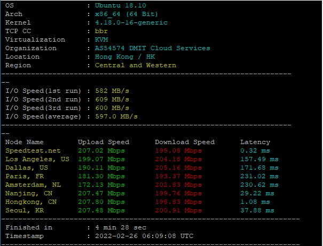Click Paris upload '181.30 Mbps'

pos(101,177)
